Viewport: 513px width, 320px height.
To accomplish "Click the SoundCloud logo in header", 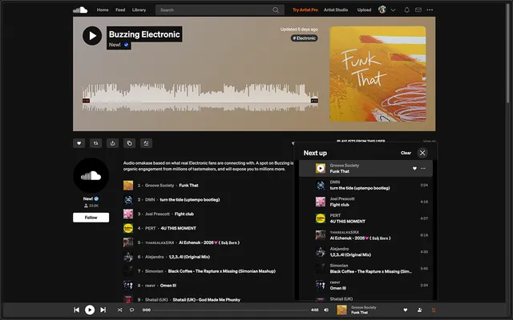I will 80,10.
